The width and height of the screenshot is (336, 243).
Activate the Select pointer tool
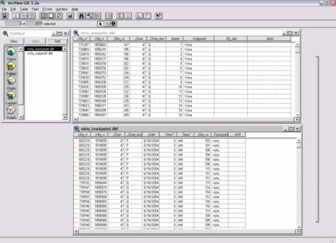pos(101,24)
